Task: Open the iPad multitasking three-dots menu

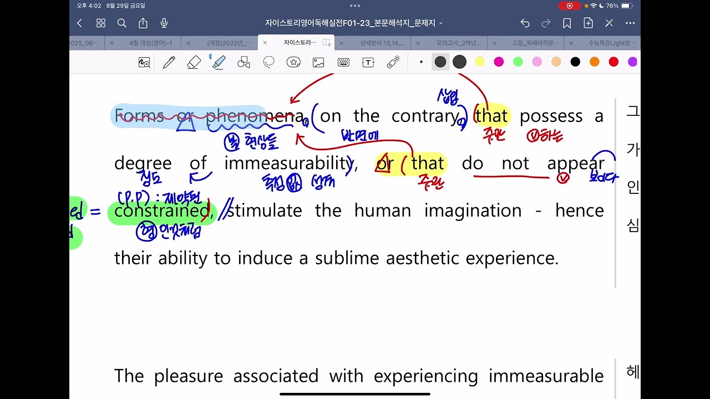Action: tap(355, 6)
